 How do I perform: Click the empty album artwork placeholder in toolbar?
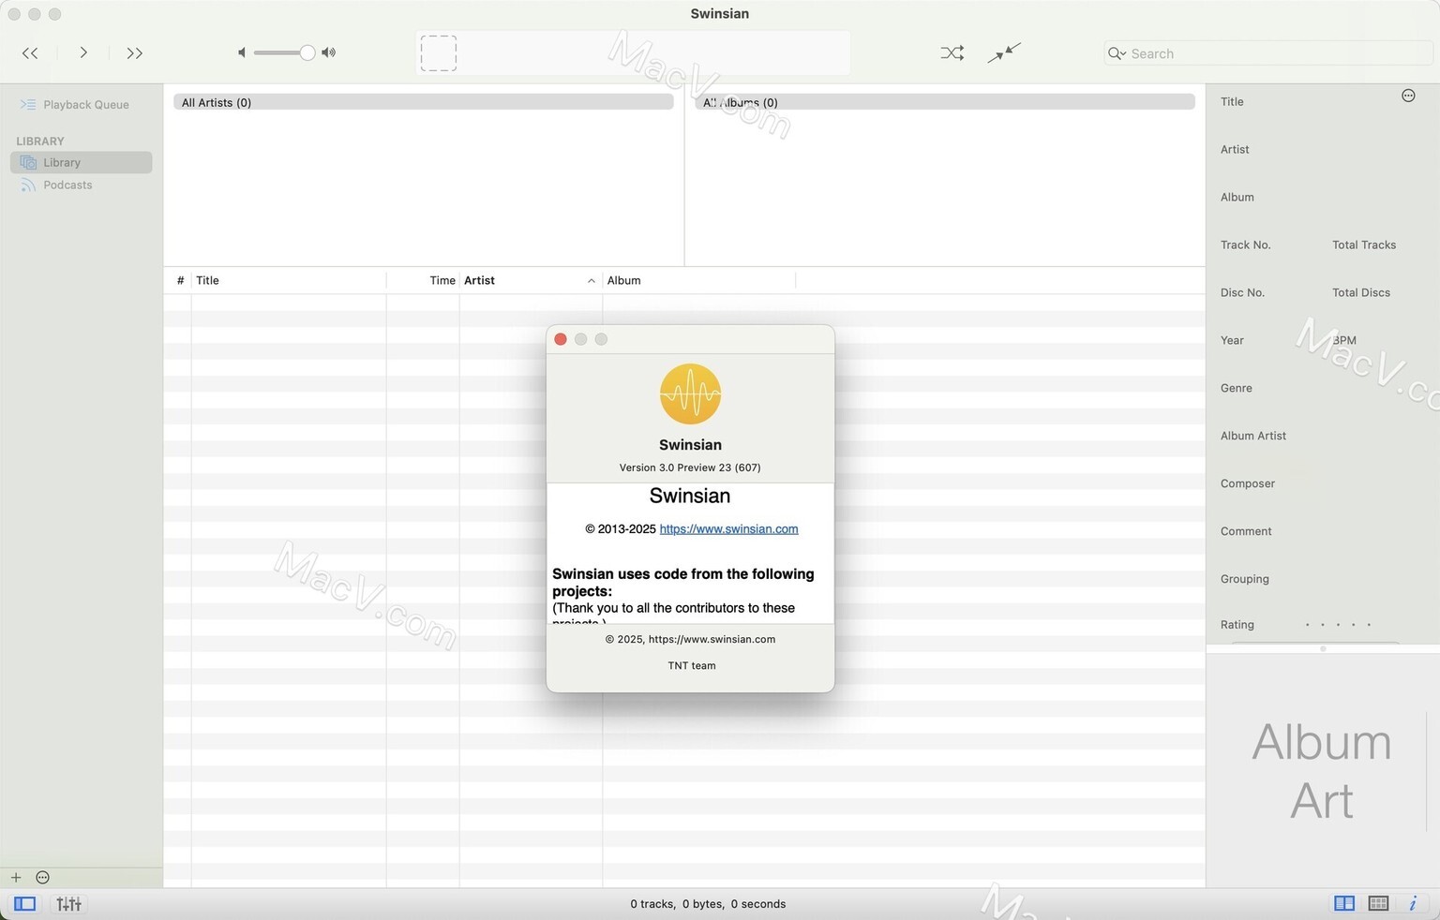(x=439, y=53)
